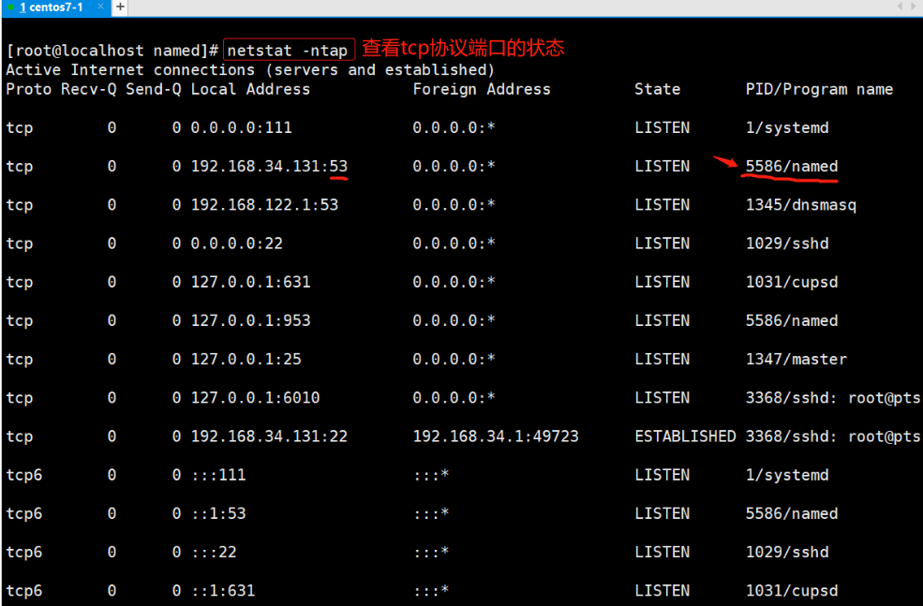The image size is (923, 606).
Task: Click 1/systemd in the :::111 row
Action: pos(787,475)
